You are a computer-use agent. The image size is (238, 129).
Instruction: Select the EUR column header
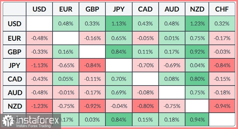pos(66,9)
